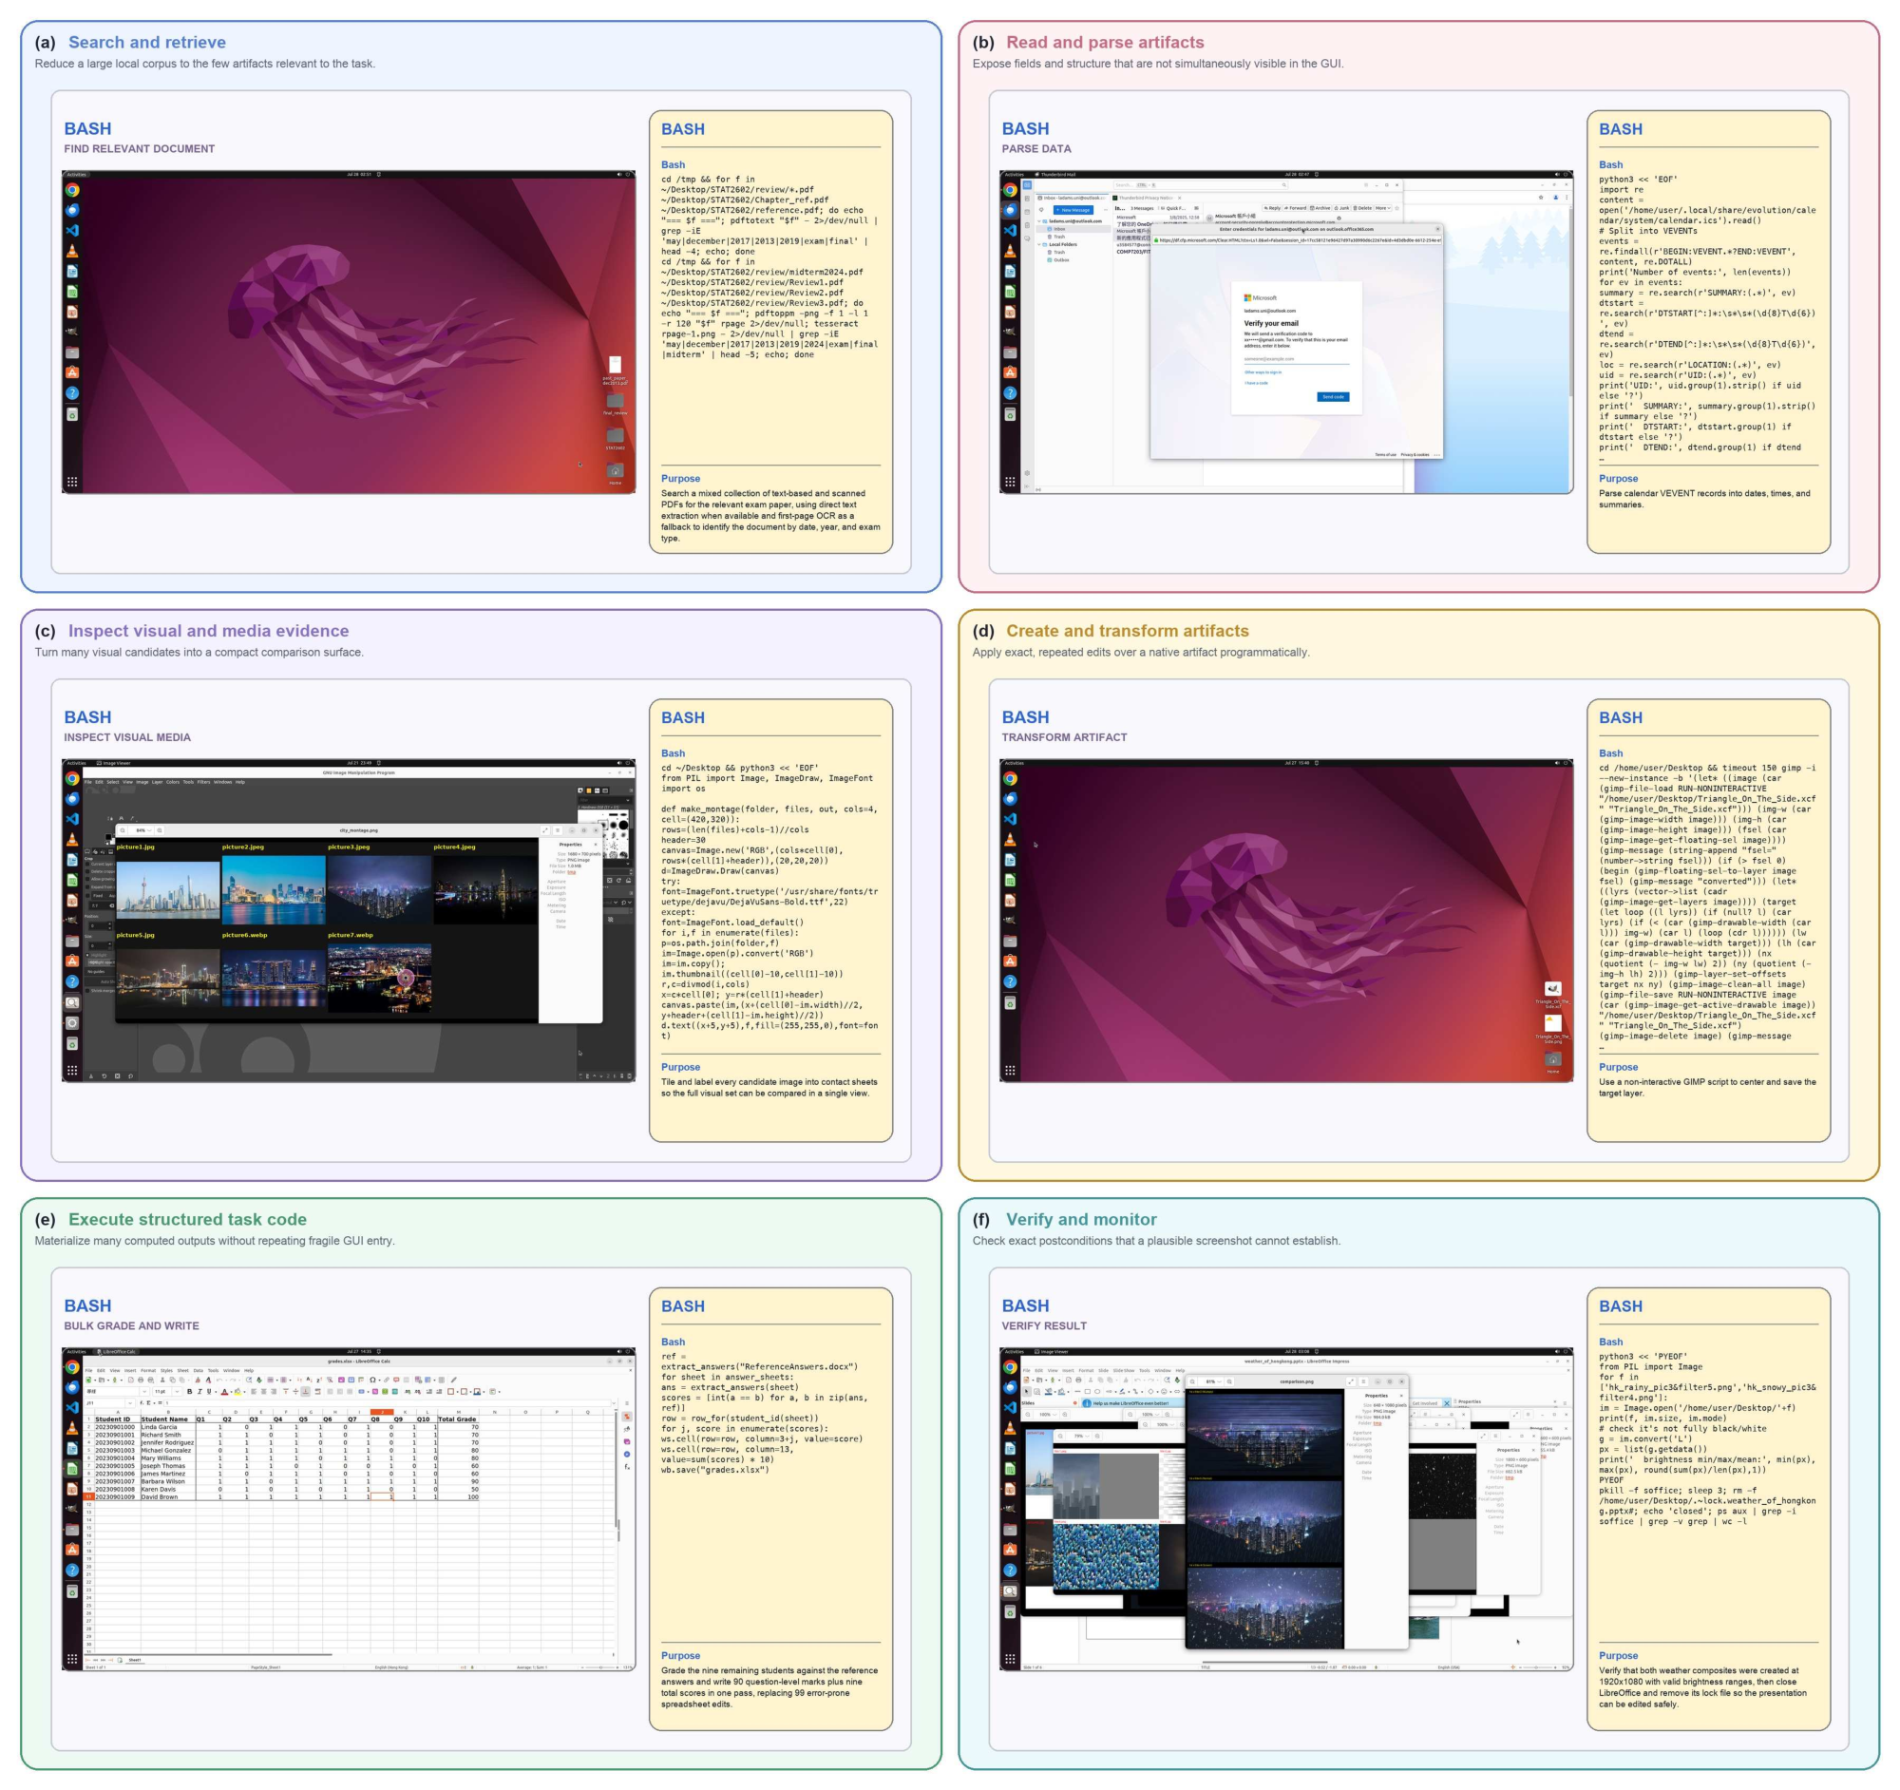Switch to the Thunderbird Privacy Notice tab
This screenshot has height=1790, width=1900.
pos(1147,198)
